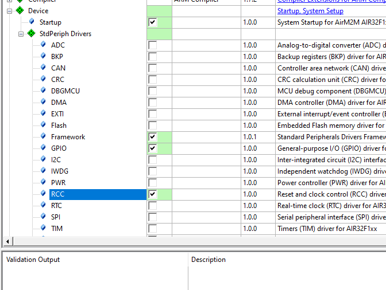Click the blue component icon next to TIM
386x290 pixels.
43,229
